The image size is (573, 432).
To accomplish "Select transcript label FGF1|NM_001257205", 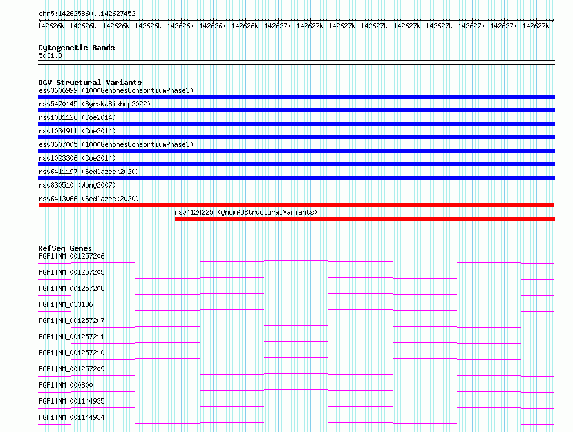I will 71,272.
